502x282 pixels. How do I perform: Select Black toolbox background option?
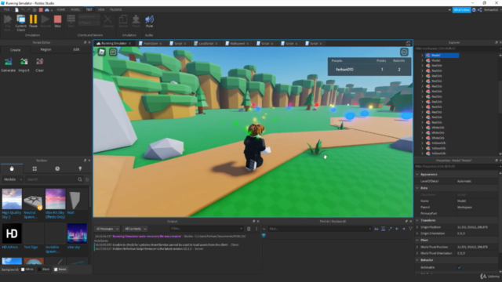[44, 269]
